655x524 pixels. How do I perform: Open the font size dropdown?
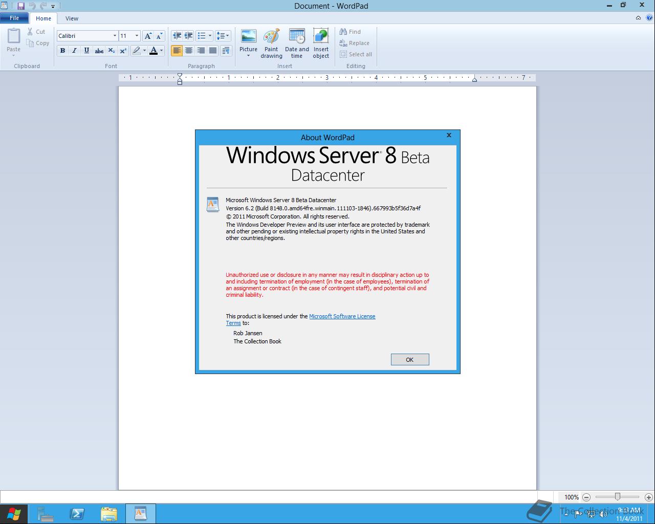(x=137, y=36)
